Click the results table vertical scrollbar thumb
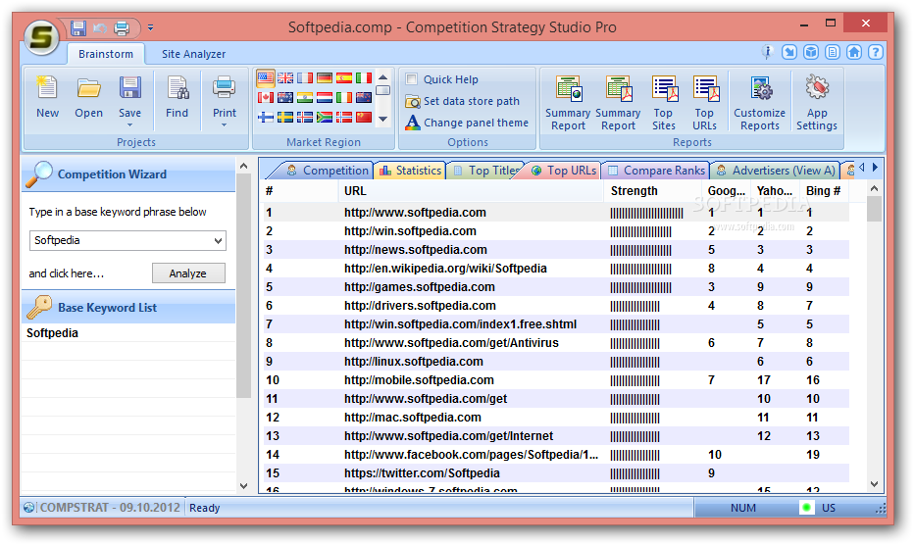 [874, 209]
